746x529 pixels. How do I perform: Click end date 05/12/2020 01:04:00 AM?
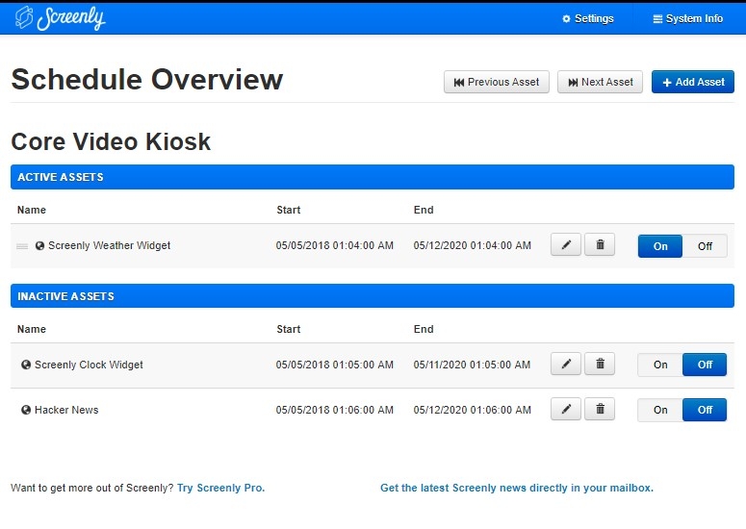[472, 245]
